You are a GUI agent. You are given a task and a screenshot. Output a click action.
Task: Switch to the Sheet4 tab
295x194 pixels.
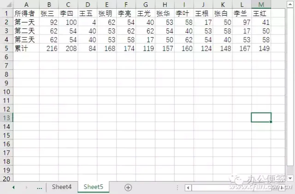[62, 187]
